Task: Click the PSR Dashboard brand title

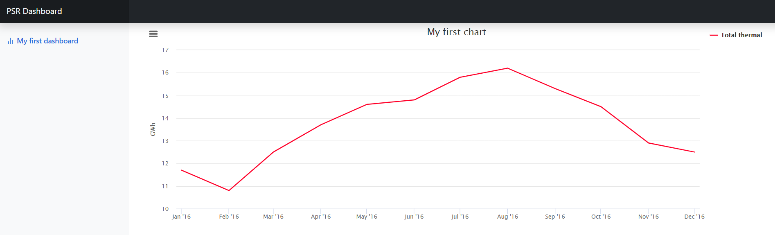Action: (34, 11)
